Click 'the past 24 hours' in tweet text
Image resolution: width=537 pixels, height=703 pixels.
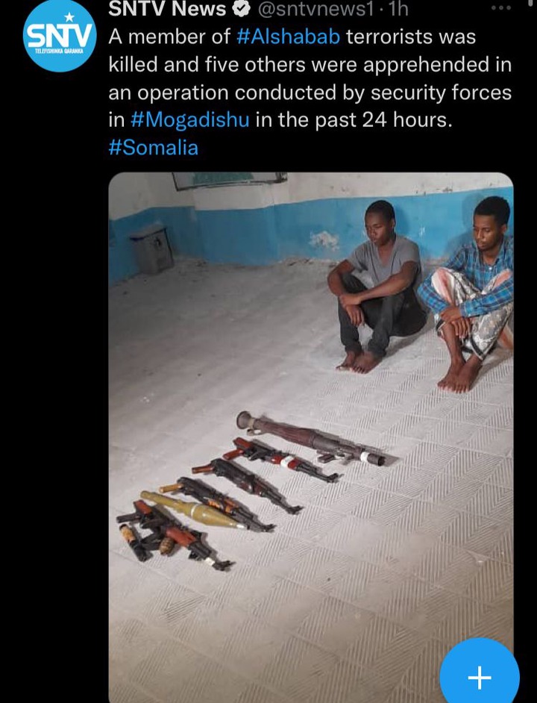click(362, 119)
